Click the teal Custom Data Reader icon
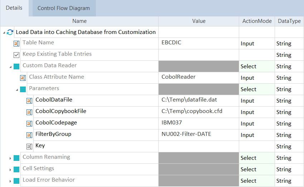This screenshot has height=187, width=304. click(16, 67)
